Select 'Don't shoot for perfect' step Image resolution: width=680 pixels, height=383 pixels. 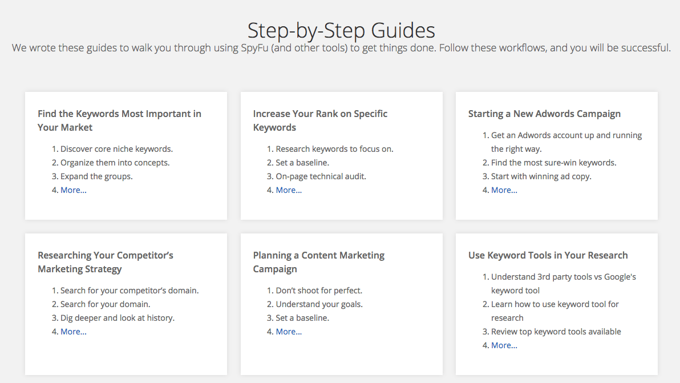[319, 291]
